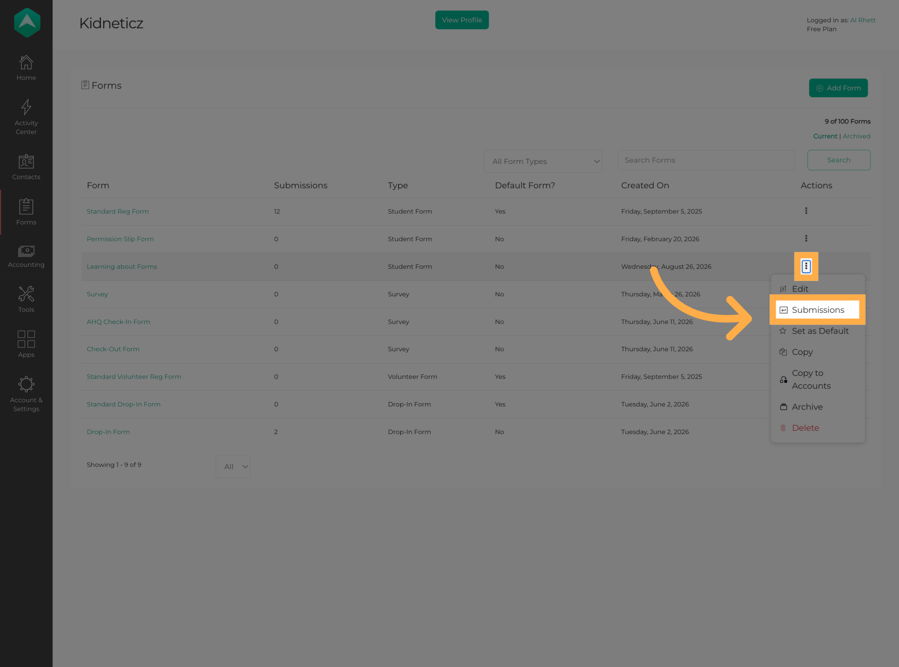Click the 'Free Plan' label
This screenshot has height=667, width=899.
[x=821, y=29]
